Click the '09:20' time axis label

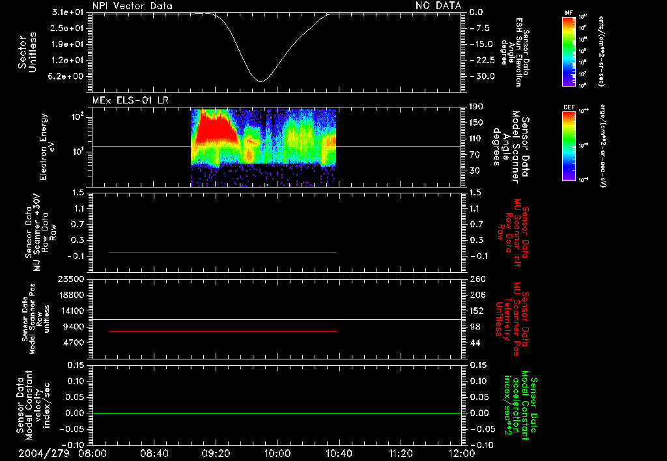pos(216,453)
